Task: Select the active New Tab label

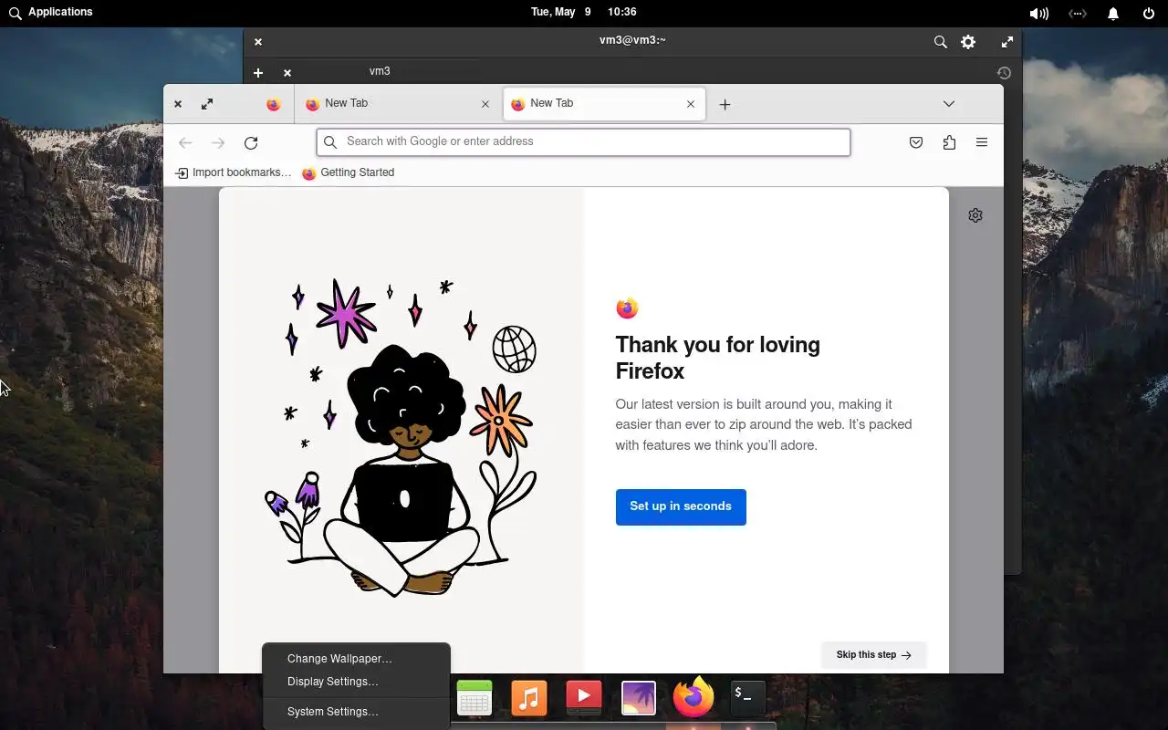Action: pyautogui.click(x=552, y=103)
